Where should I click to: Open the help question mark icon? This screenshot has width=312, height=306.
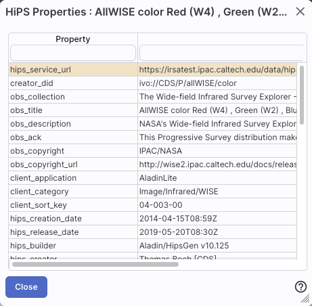(300, 287)
